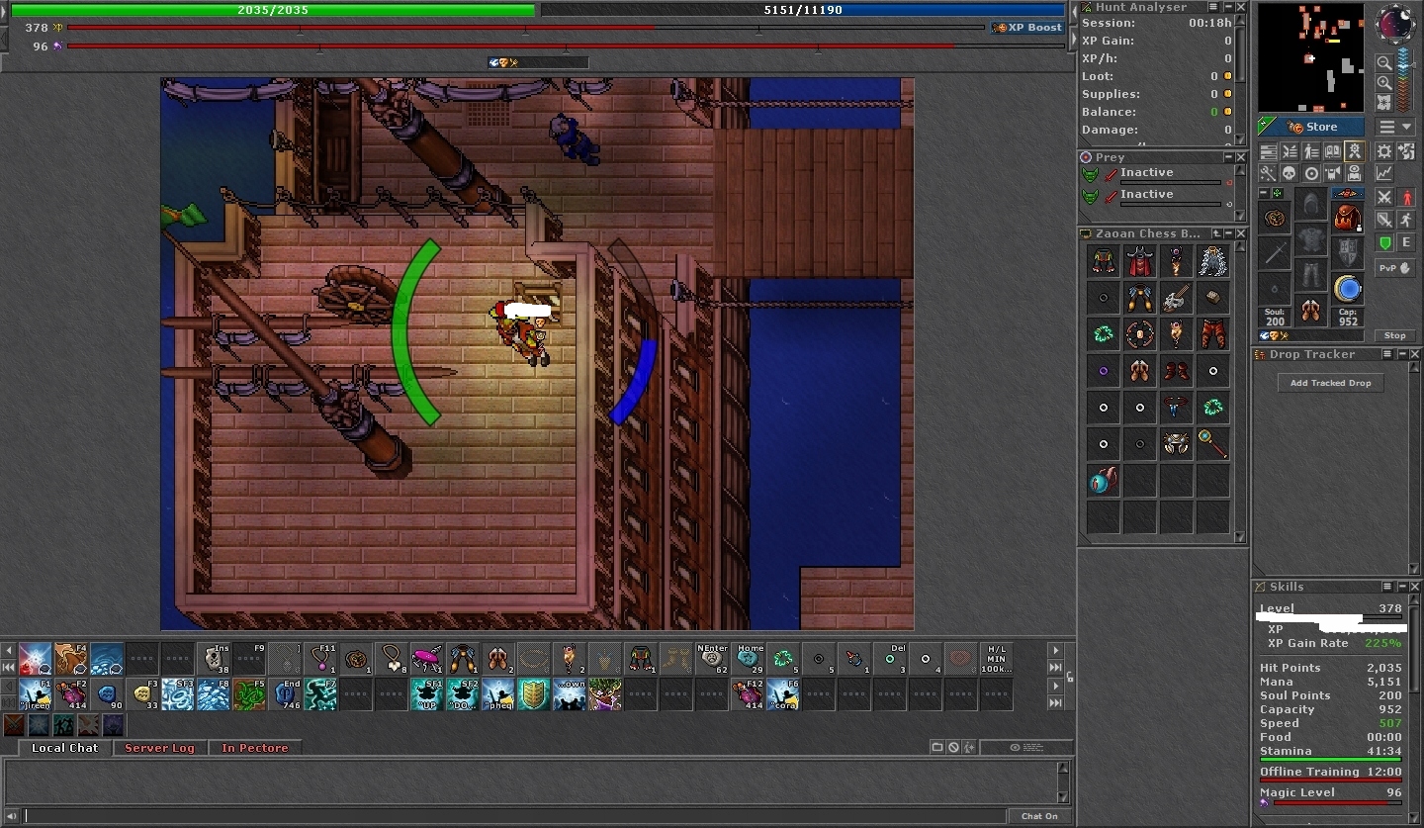Toggle the chase opponent running mode
Screen dimensions: 1424x828
click(x=1406, y=220)
